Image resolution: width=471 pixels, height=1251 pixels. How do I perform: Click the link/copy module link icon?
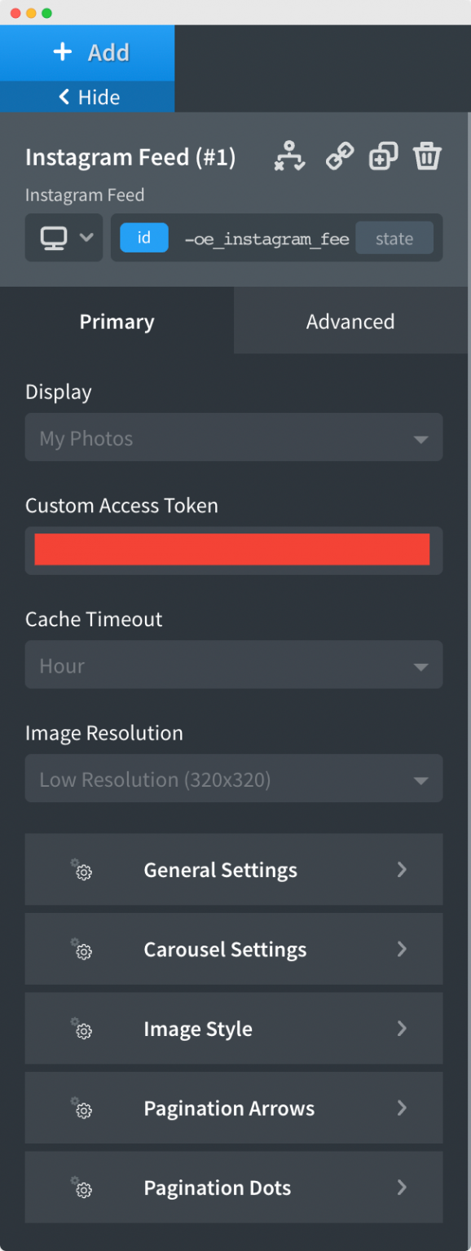tap(339, 156)
